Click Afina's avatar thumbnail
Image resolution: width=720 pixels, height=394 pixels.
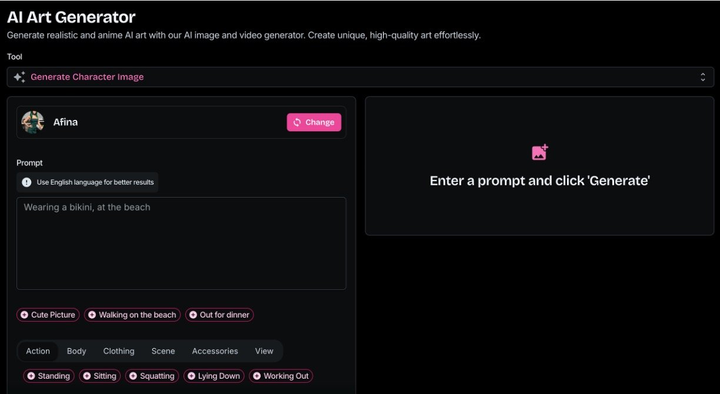33,122
